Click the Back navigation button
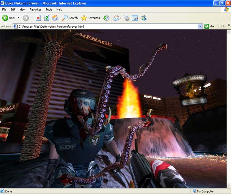This screenshot has height=194, width=231. (x=9, y=18)
